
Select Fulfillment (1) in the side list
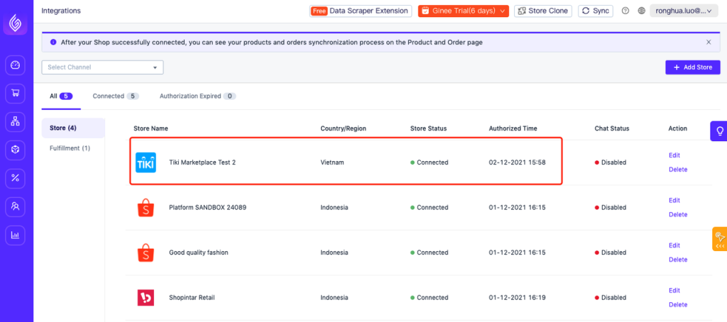(x=70, y=148)
